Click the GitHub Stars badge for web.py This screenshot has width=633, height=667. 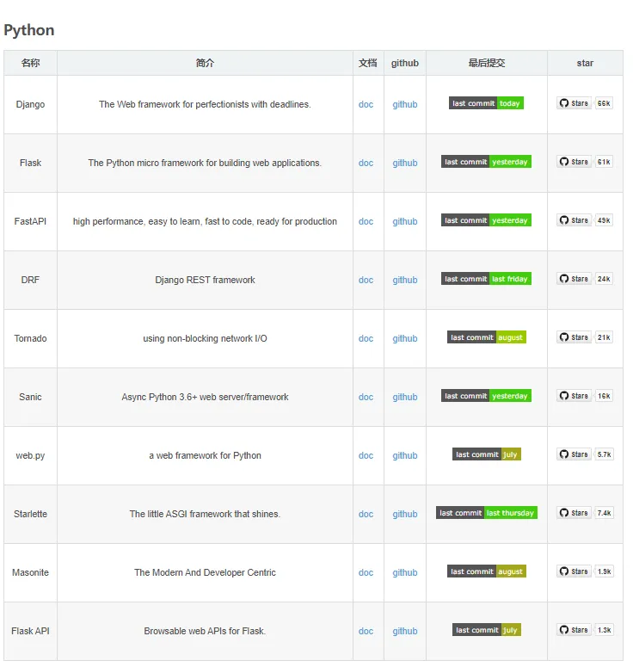pos(574,454)
